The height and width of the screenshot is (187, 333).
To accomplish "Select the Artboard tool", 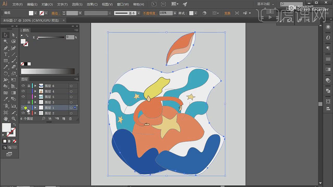I will pyautogui.click(x=5, y=112).
